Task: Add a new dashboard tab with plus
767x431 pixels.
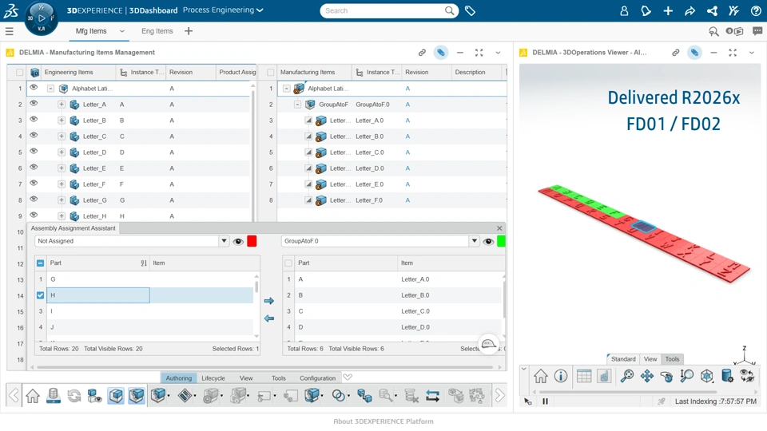Action: [x=189, y=31]
